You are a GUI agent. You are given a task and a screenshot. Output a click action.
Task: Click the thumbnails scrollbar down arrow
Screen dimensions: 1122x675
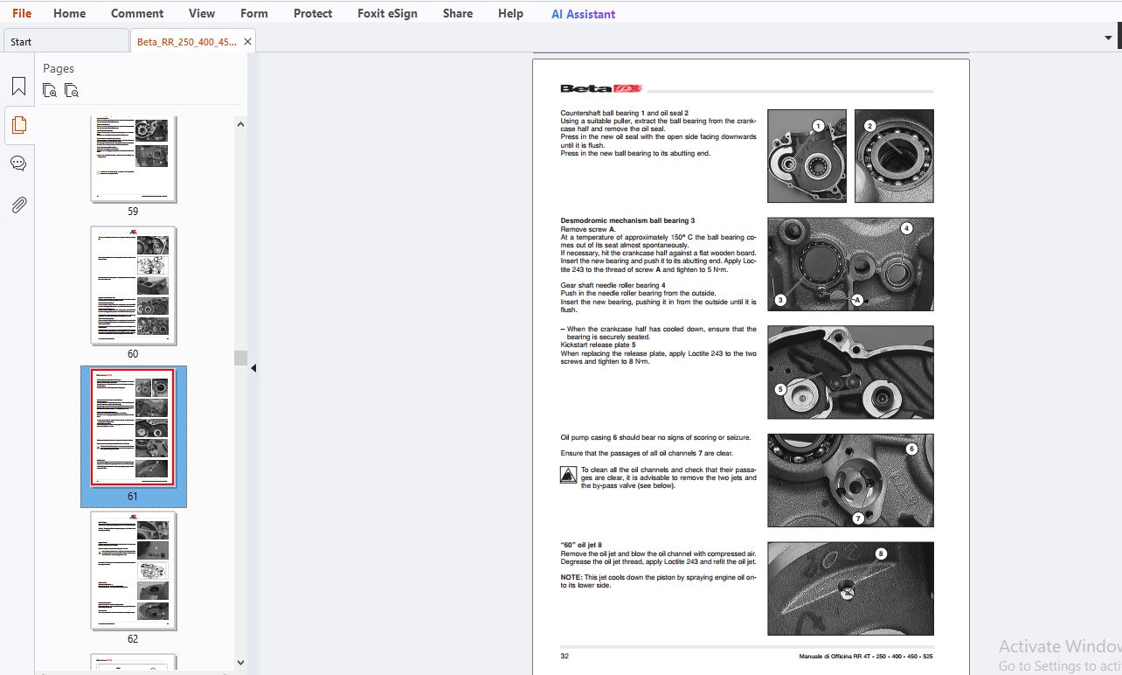click(x=240, y=663)
